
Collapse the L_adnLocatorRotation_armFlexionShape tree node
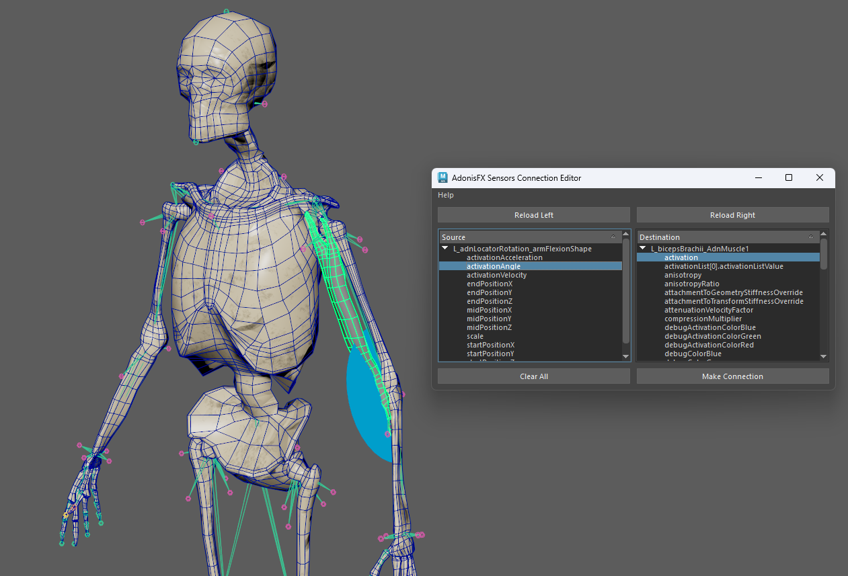coord(445,248)
